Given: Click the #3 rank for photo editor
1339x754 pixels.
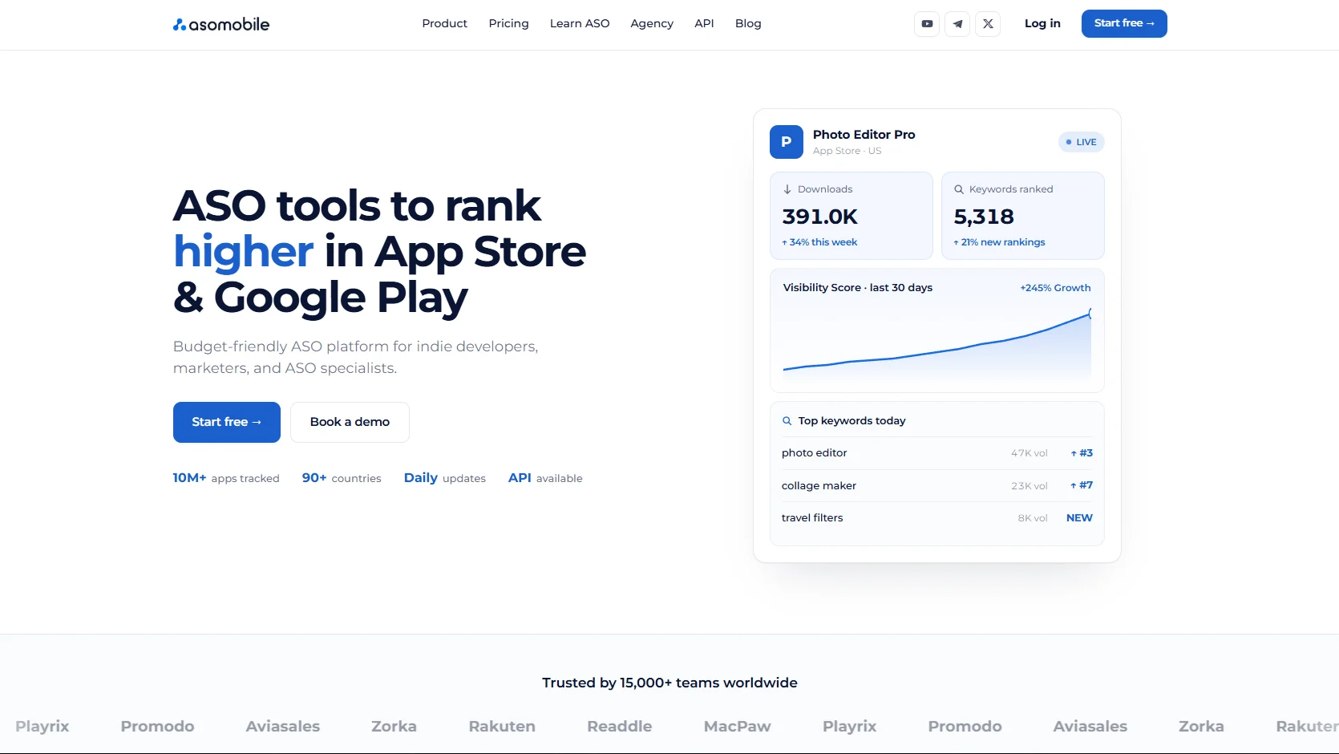Looking at the screenshot, I should click(x=1082, y=453).
